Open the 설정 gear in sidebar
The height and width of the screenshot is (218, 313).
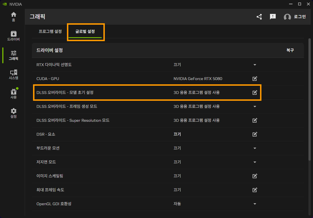13,113
